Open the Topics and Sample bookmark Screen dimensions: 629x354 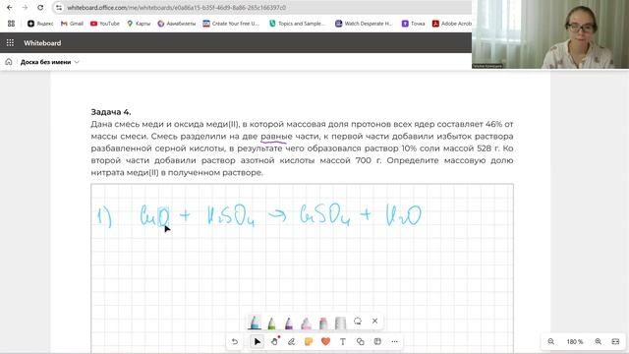click(x=297, y=24)
